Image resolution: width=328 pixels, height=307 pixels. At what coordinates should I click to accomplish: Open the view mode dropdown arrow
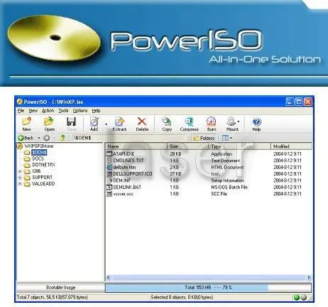(231, 138)
